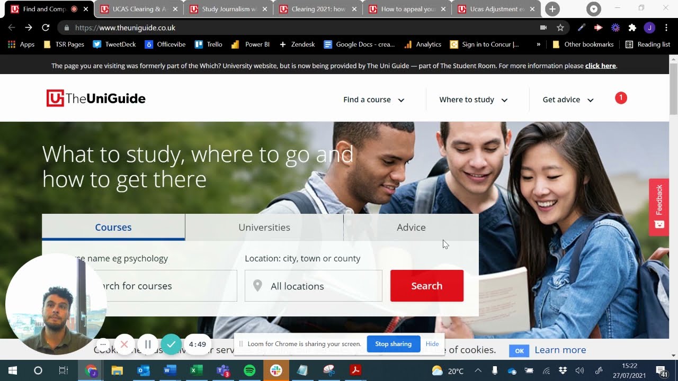Select the Advice search tab
The image size is (678, 381).
pyautogui.click(x=411, y=227)
